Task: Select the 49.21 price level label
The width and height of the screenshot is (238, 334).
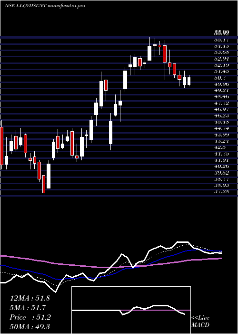Action: (x=221, y=91)
